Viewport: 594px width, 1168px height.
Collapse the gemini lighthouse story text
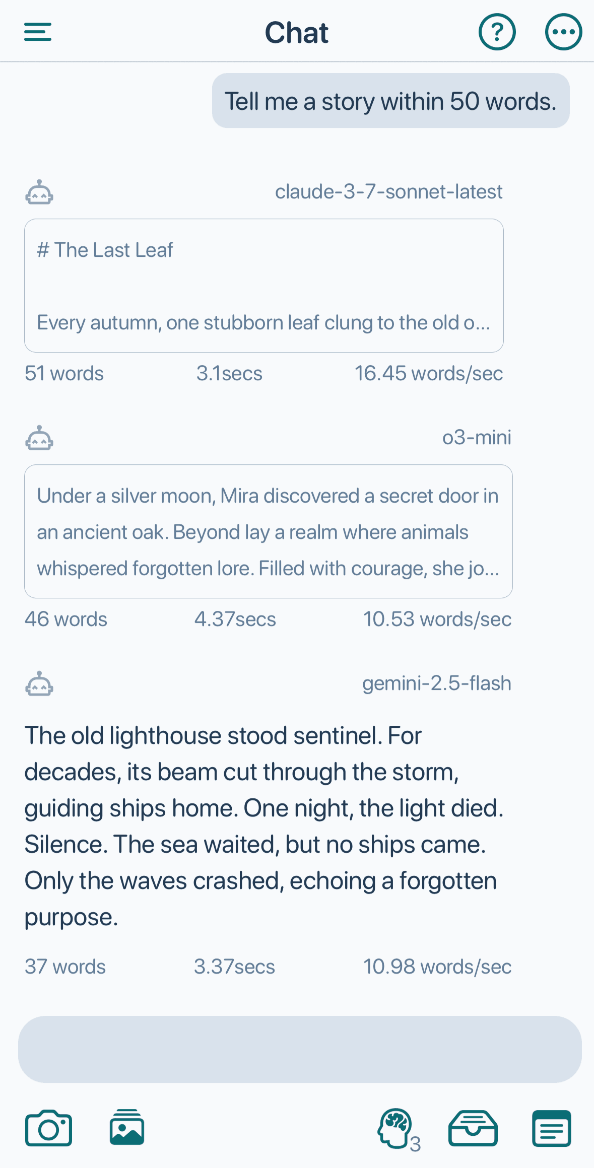264,826
